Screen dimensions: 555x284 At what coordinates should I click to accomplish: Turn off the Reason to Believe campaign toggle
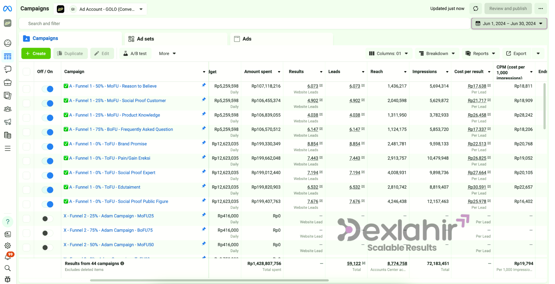point(48,89)
